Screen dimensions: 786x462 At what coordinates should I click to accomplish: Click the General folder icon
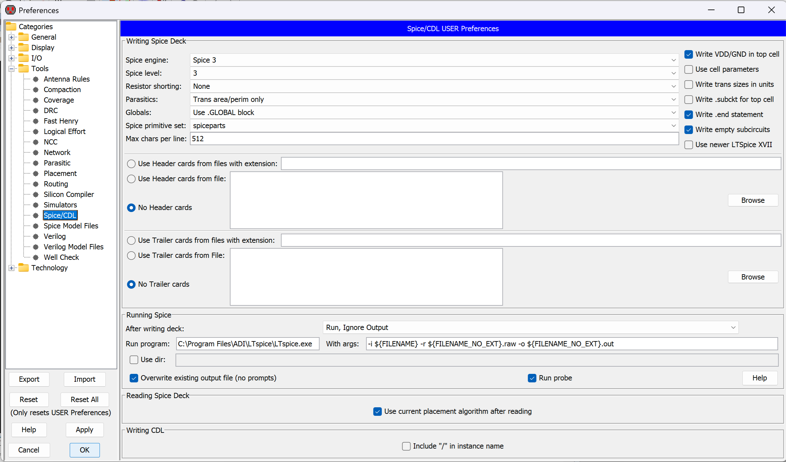[x=24, y=37]
